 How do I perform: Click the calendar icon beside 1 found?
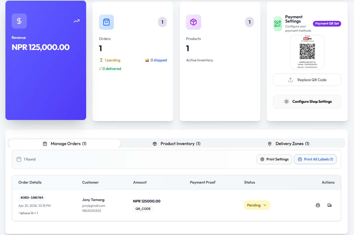19,159
